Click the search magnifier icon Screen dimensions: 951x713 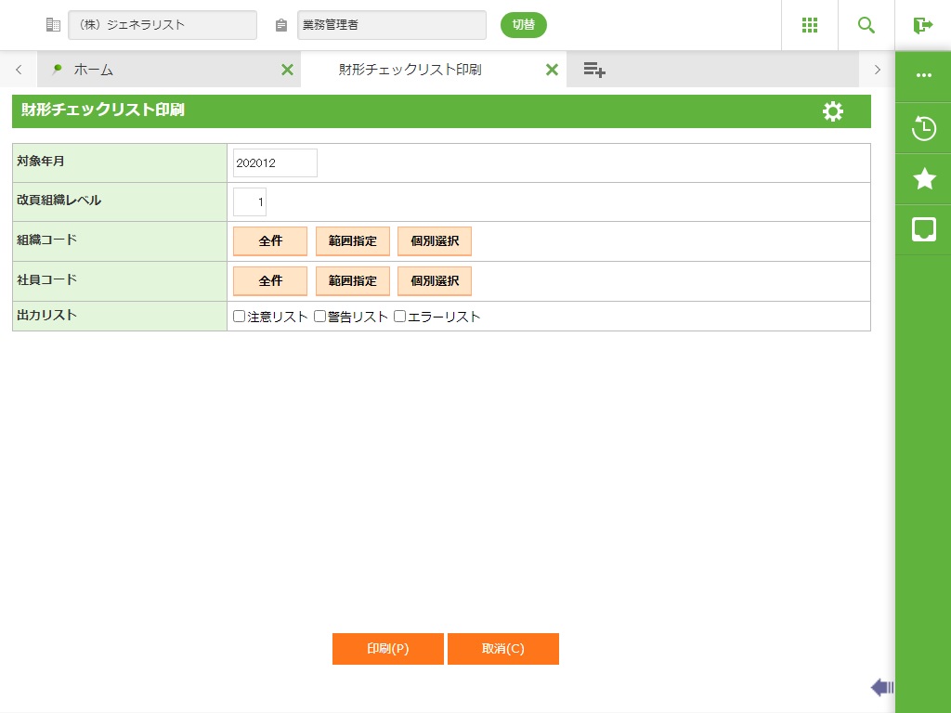click(866, 25)
